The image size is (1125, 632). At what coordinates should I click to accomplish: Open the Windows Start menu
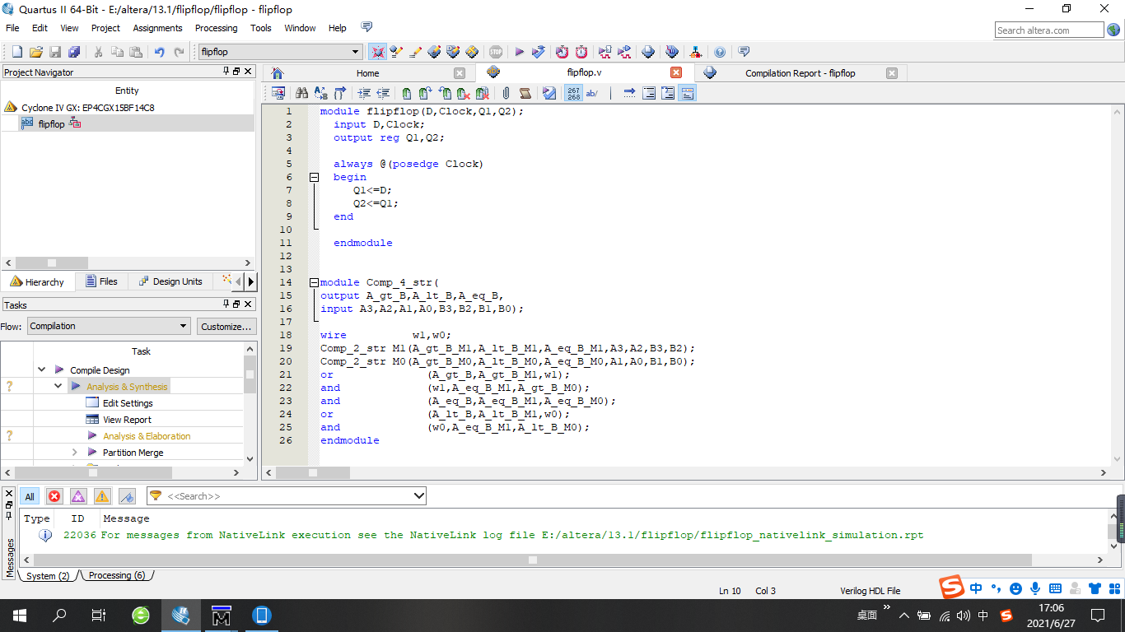(x=19, y=616)
